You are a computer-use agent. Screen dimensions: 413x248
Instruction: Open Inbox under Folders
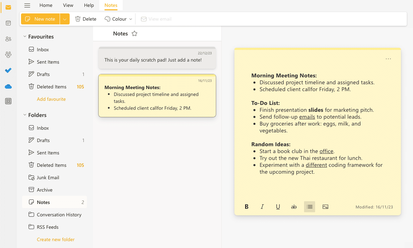pos(54,128)
